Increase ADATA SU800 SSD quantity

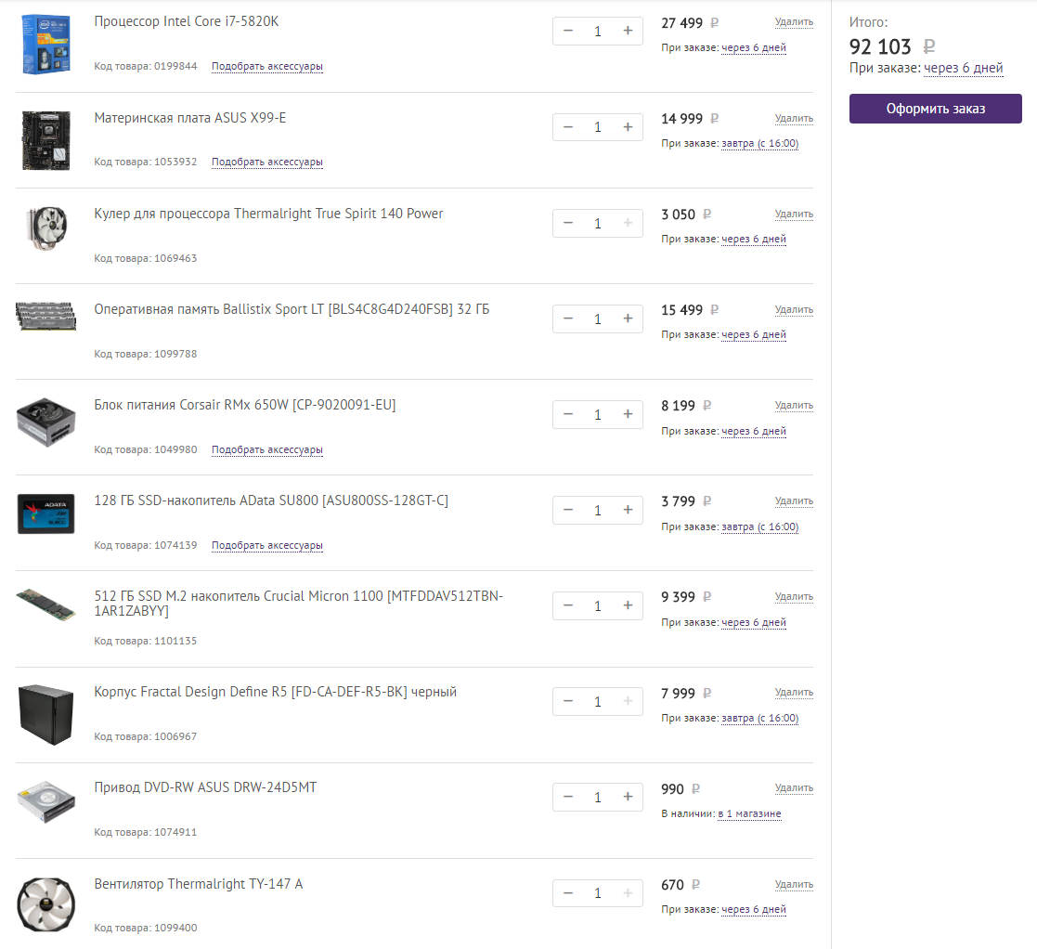pos(628,510)
